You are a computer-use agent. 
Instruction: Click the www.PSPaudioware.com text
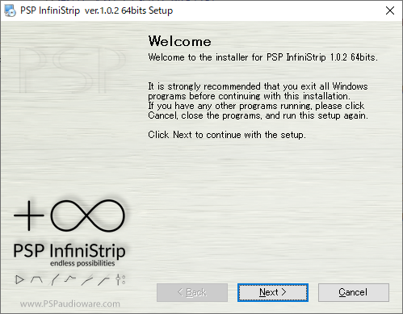(x=70, y=304)
